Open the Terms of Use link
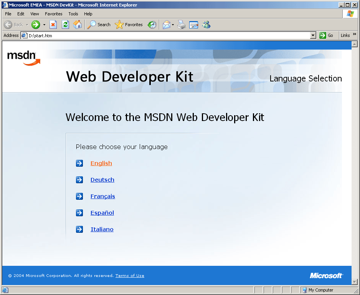 (130, 275)
